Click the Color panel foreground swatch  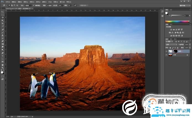click(166, 13)
